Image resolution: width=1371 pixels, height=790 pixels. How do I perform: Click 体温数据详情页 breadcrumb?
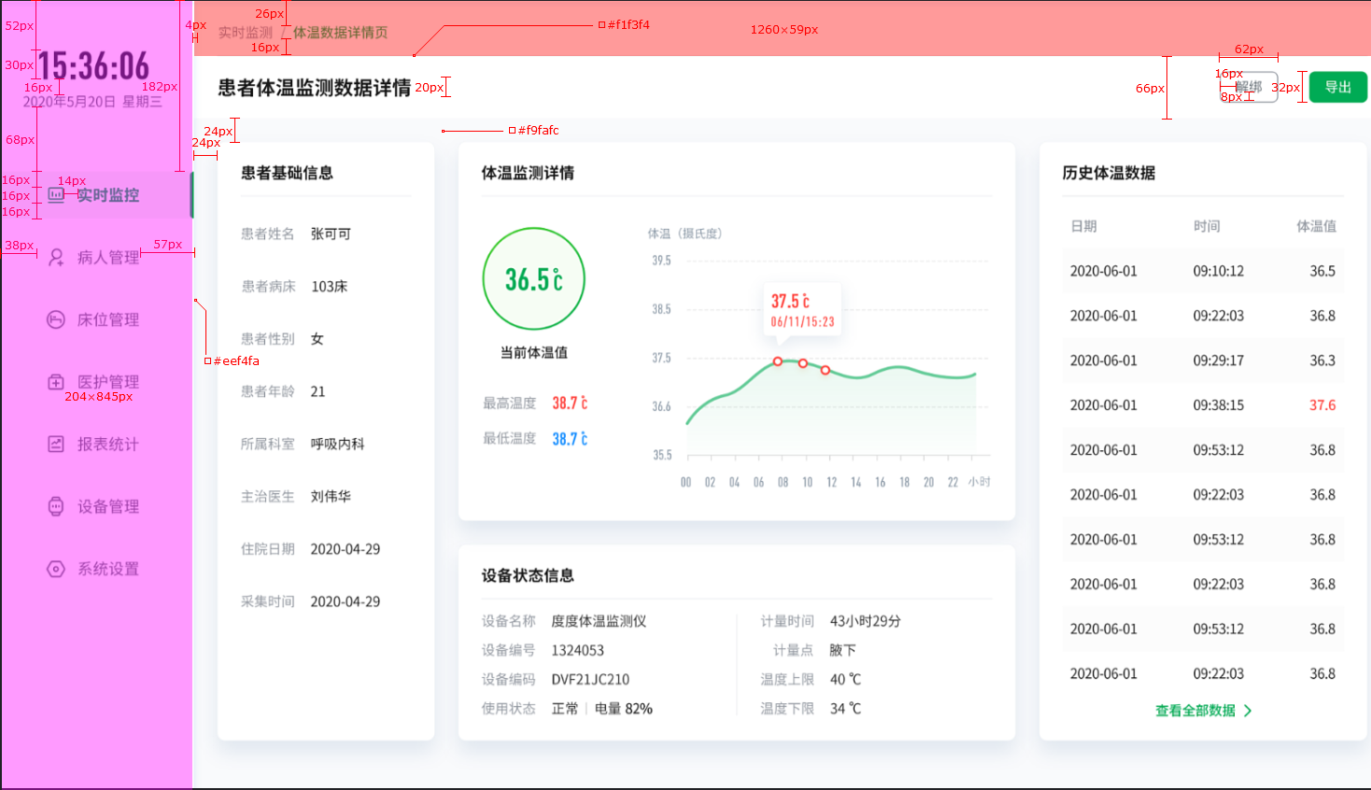[x=340, y=33]
